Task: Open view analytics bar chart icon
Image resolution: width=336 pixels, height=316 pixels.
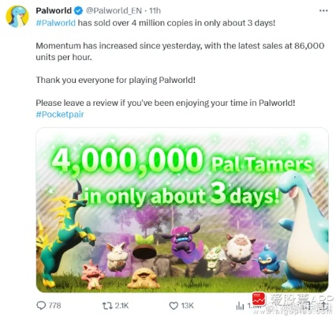Action: (x=240, y=306)
